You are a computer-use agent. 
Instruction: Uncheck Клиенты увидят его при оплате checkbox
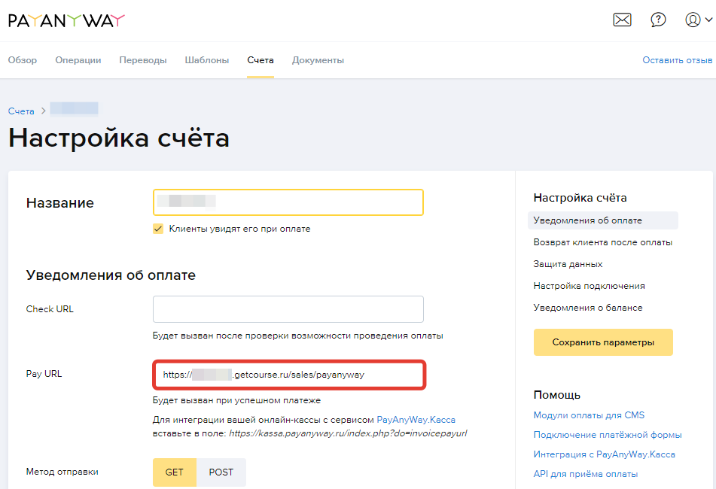[x=158, y=229]
